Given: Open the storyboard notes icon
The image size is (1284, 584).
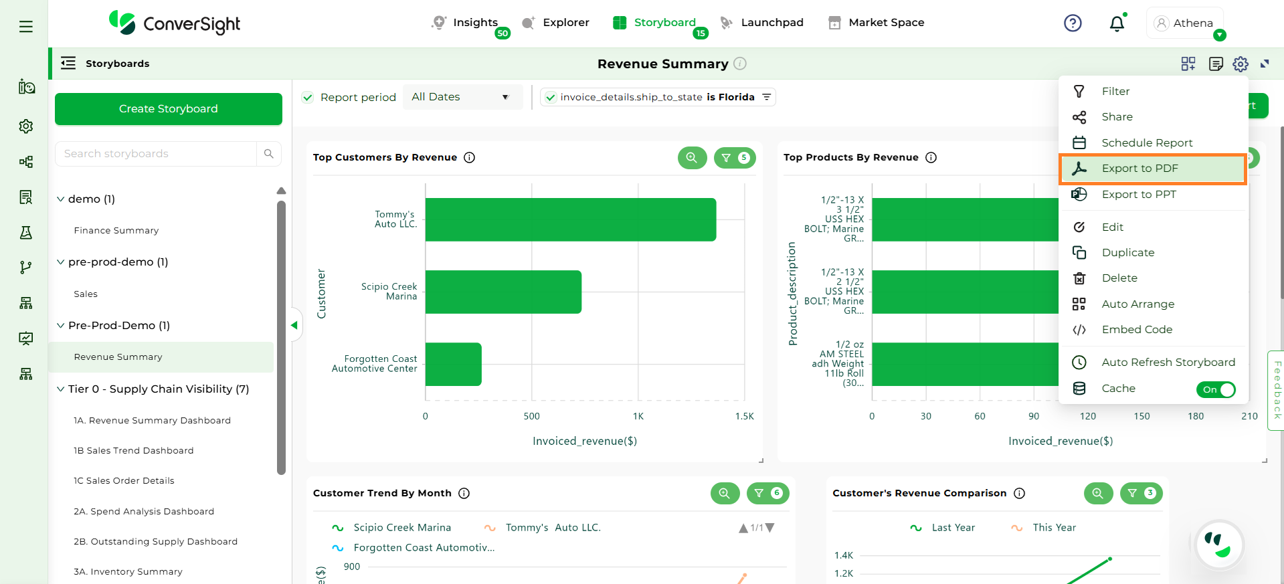Looking at the screenshot, I should coord(1216,64).
